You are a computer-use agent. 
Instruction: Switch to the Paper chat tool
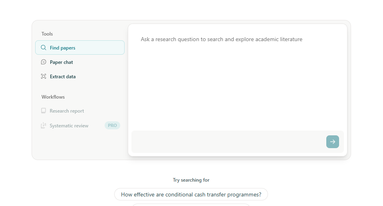pos(62,62)
